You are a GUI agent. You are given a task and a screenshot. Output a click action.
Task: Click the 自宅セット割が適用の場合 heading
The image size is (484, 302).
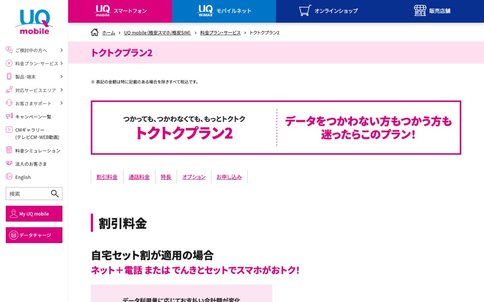coord(152,255)
